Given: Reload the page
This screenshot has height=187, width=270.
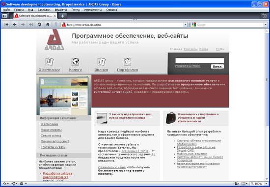Looking at the screenshot, I should 39,25.
